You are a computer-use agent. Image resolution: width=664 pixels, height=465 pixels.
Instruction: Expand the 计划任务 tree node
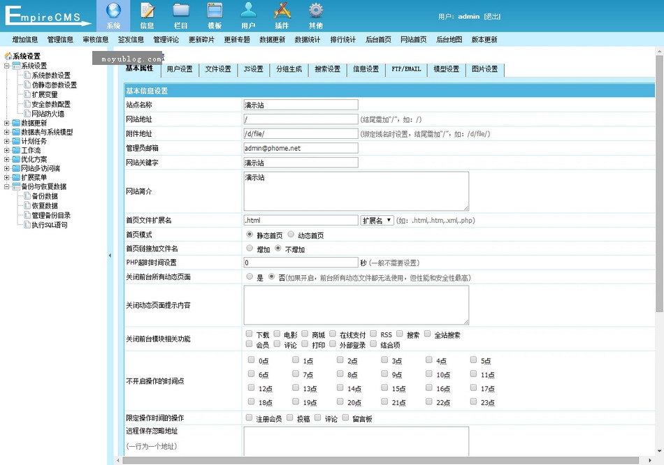(x=7, y=141)
